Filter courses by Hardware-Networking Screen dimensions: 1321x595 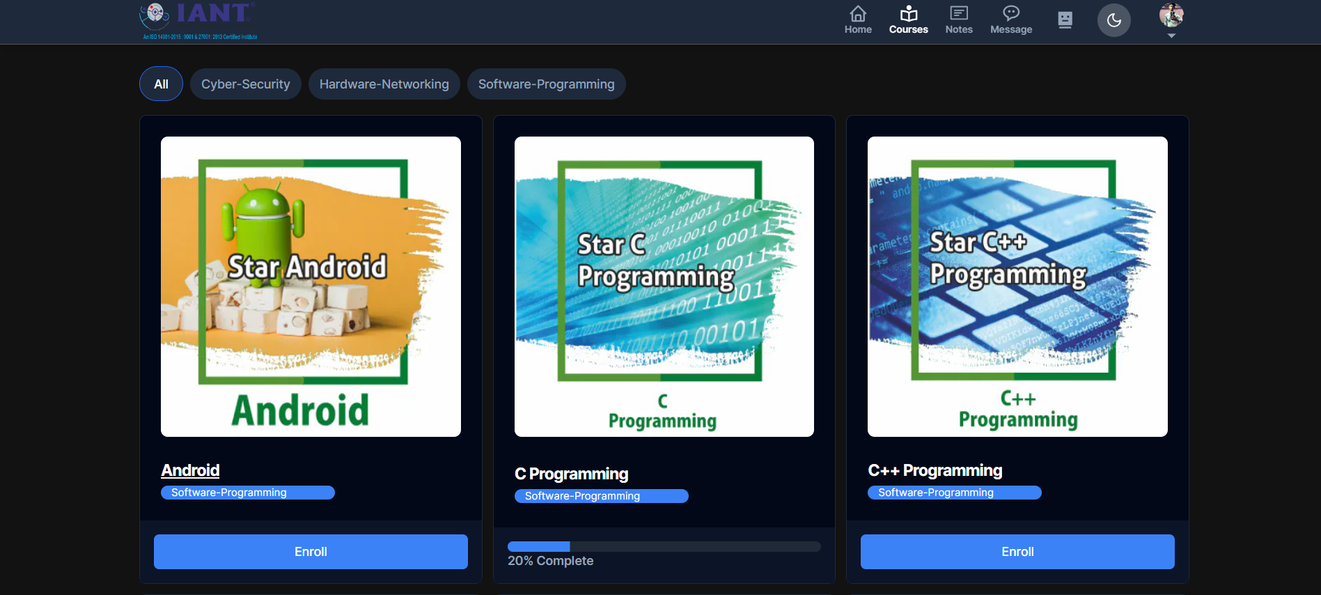tap(384, 84)
